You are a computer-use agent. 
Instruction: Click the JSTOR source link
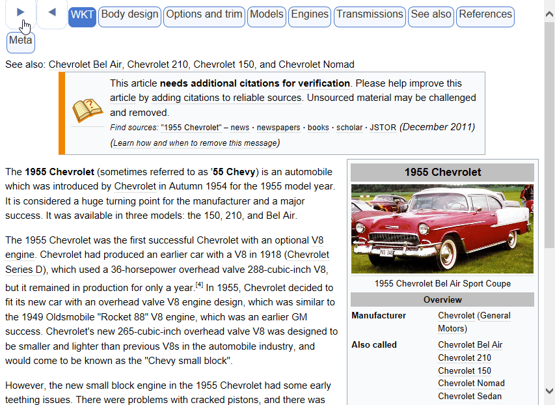coord(383,128)
